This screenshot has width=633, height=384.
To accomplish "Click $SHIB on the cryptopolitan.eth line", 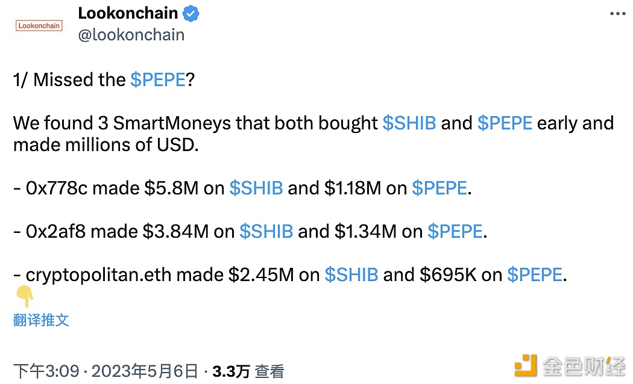I will 351,275.
